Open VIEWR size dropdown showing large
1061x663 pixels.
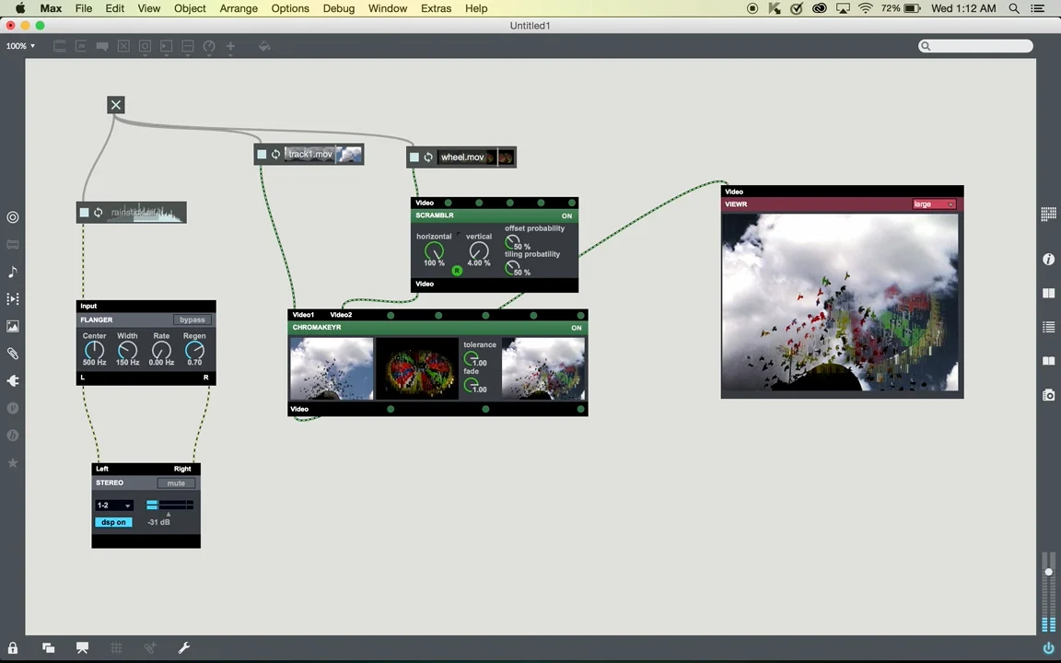(x=934, y=204)
